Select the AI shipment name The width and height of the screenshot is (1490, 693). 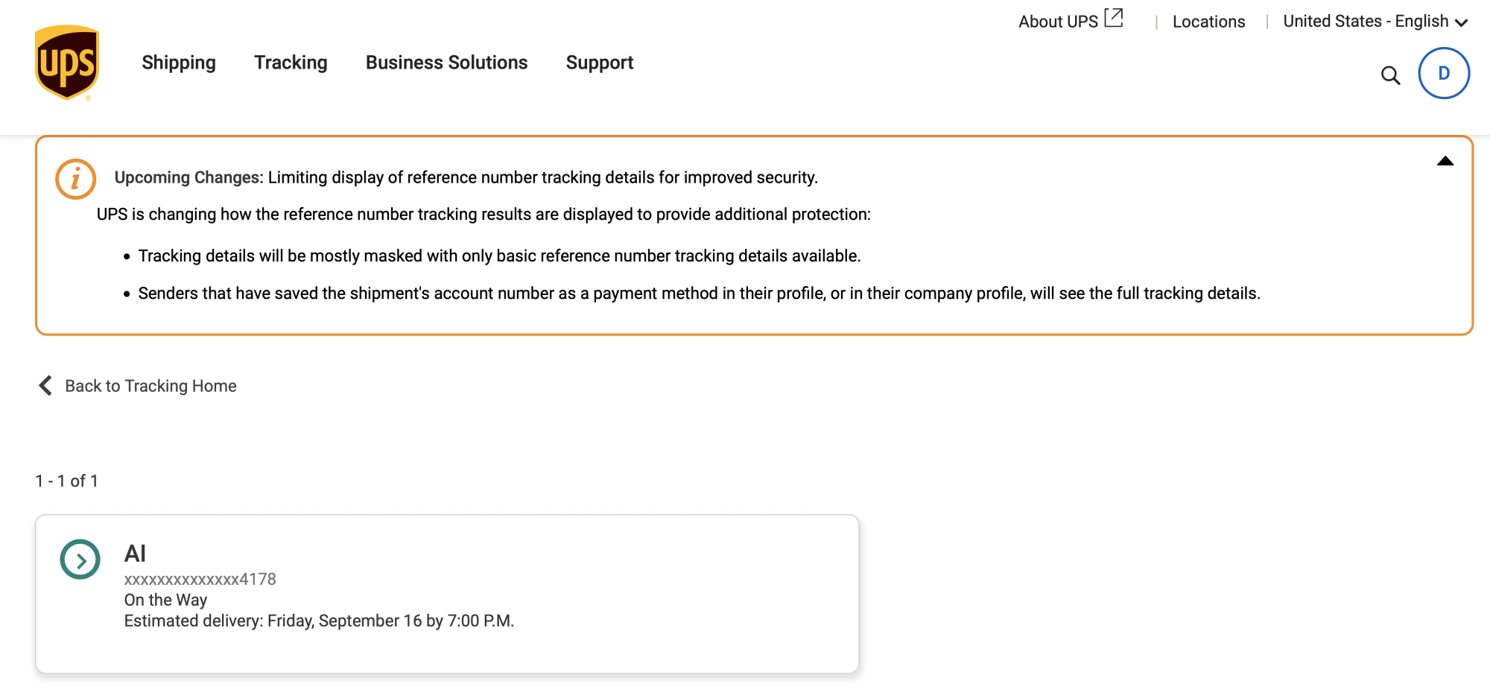coord(135,554)
